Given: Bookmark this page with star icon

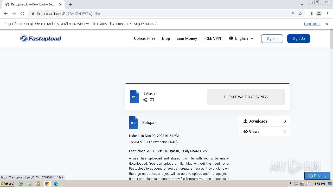Looking at the screenshot, I should 300,14.
